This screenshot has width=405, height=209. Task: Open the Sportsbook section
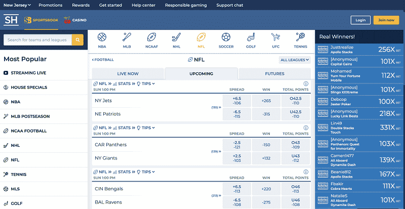(41, 20)
